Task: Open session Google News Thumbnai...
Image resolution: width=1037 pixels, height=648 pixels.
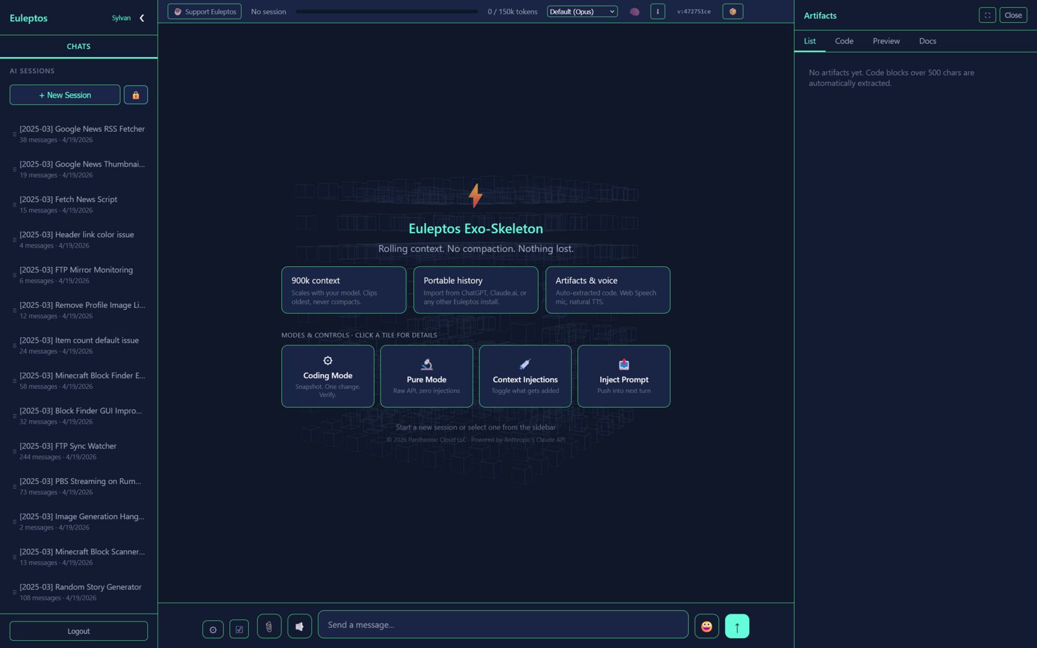Action: tap(78, 169)
